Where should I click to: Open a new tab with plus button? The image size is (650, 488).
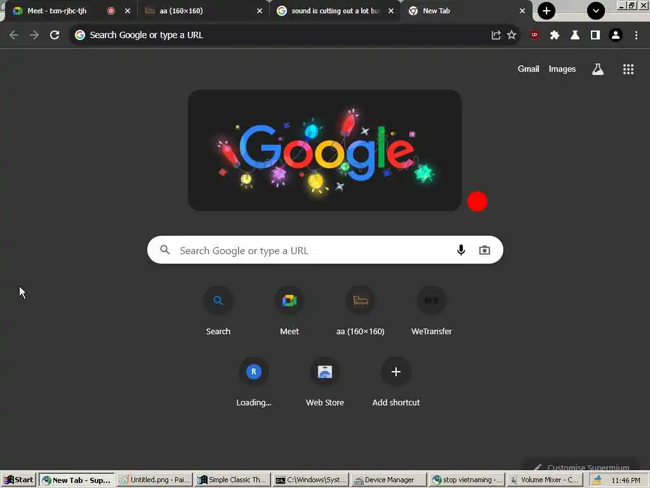click(547, 11)
